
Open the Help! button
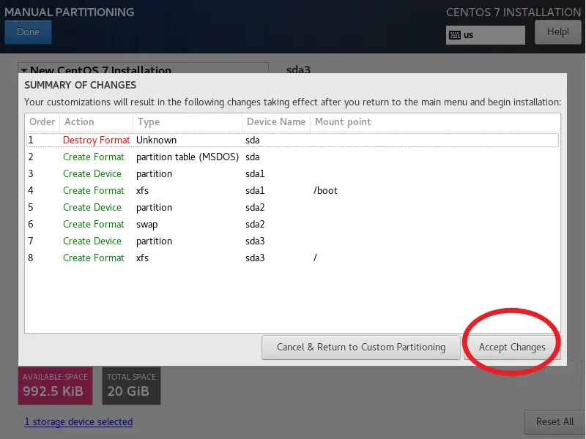tap(557, 32)
